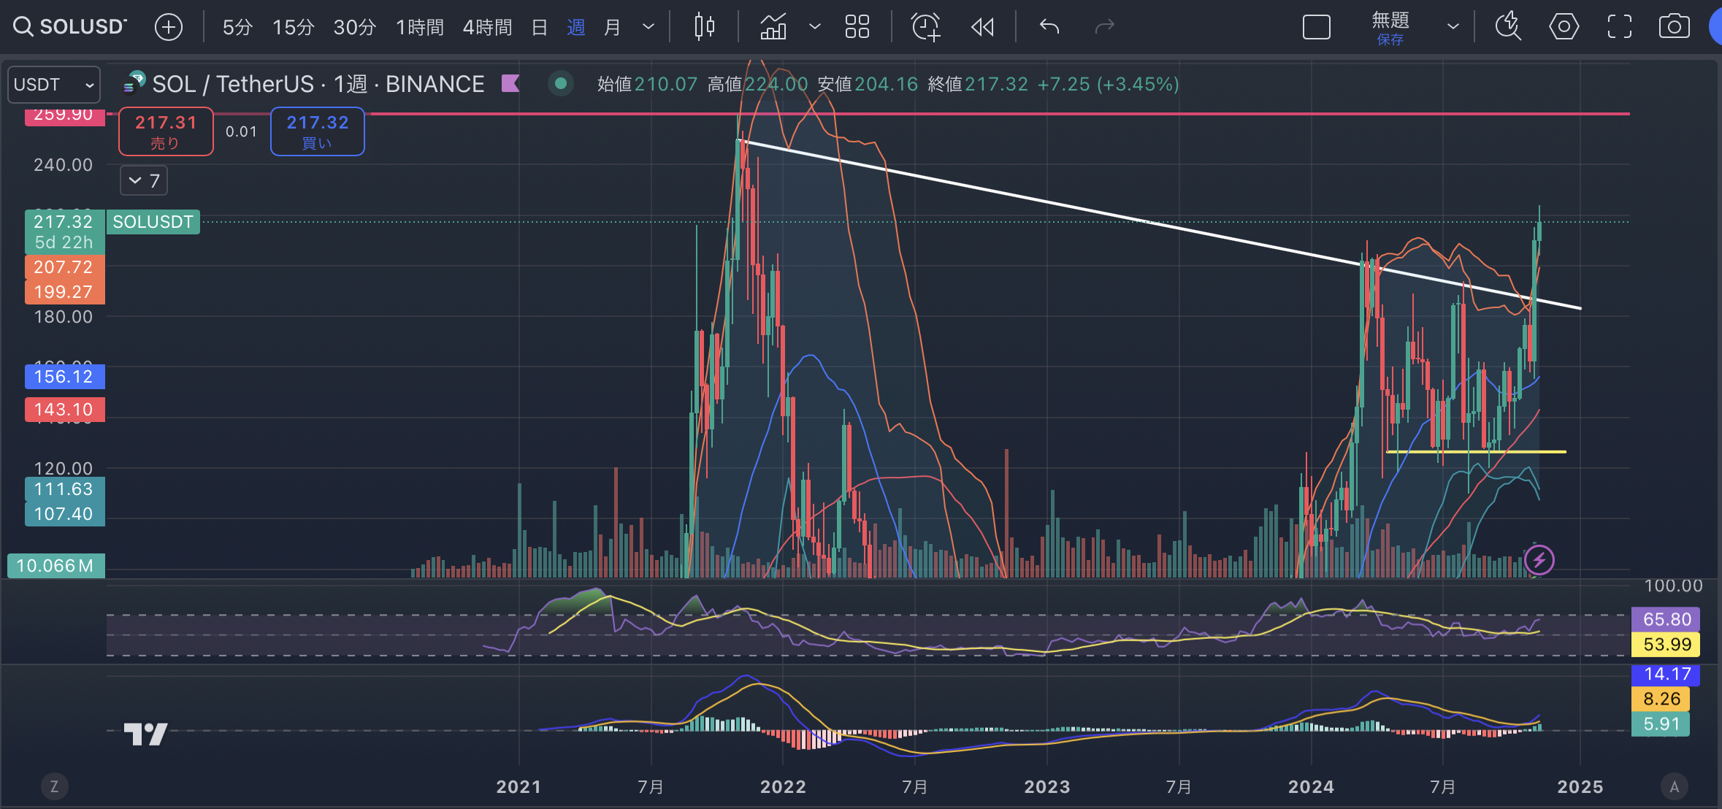Open the candlestick chart type selector
The height and width of the screenshot is (809, 1722).
(704, 27)
